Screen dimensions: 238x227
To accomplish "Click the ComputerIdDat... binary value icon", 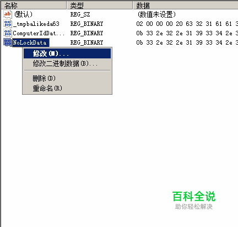I will [8, 33].
